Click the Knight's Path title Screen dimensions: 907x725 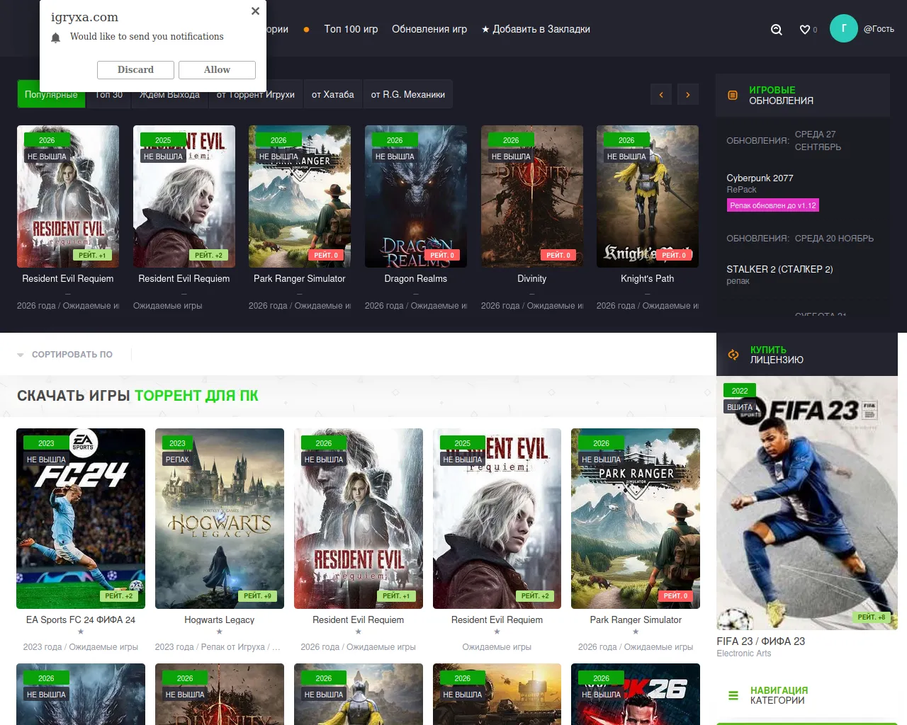[648, 279]
